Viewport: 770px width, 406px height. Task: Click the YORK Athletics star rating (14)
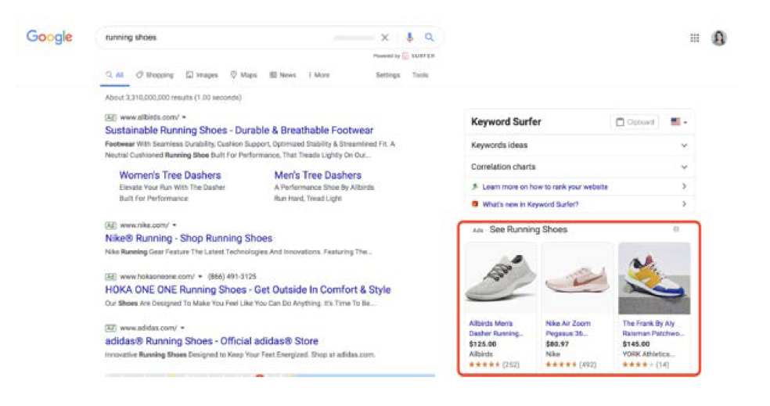pyautogui.click(x=646, y=365)
